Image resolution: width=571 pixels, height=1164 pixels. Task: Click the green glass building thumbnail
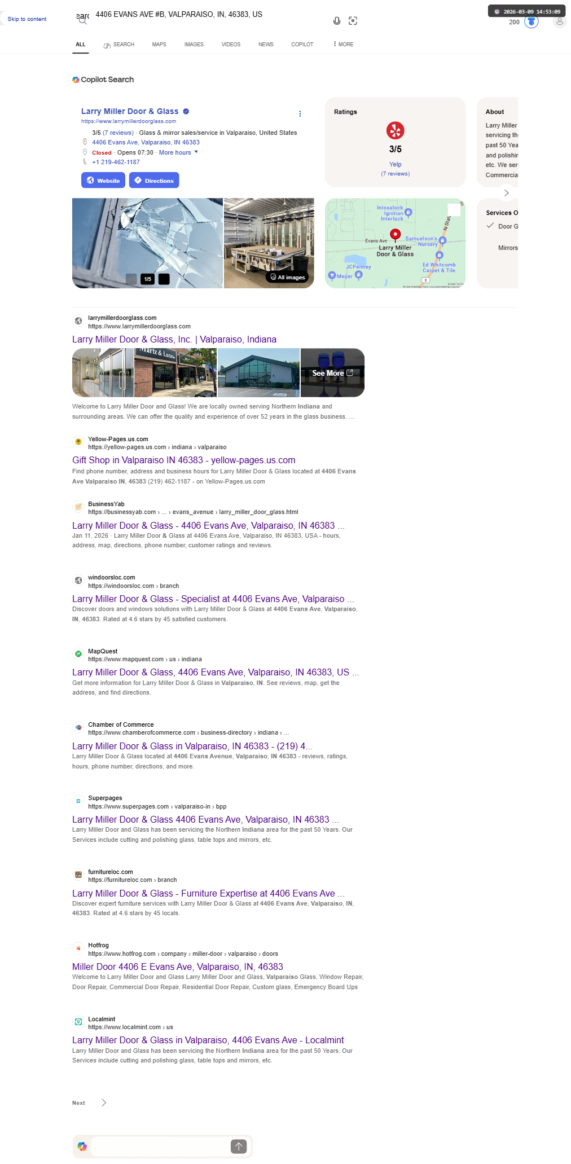click(x=258, y=372)
